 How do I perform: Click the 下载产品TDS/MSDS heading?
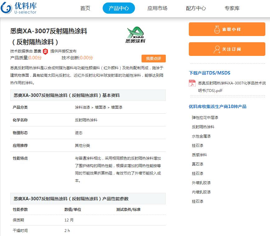point(210,73)
